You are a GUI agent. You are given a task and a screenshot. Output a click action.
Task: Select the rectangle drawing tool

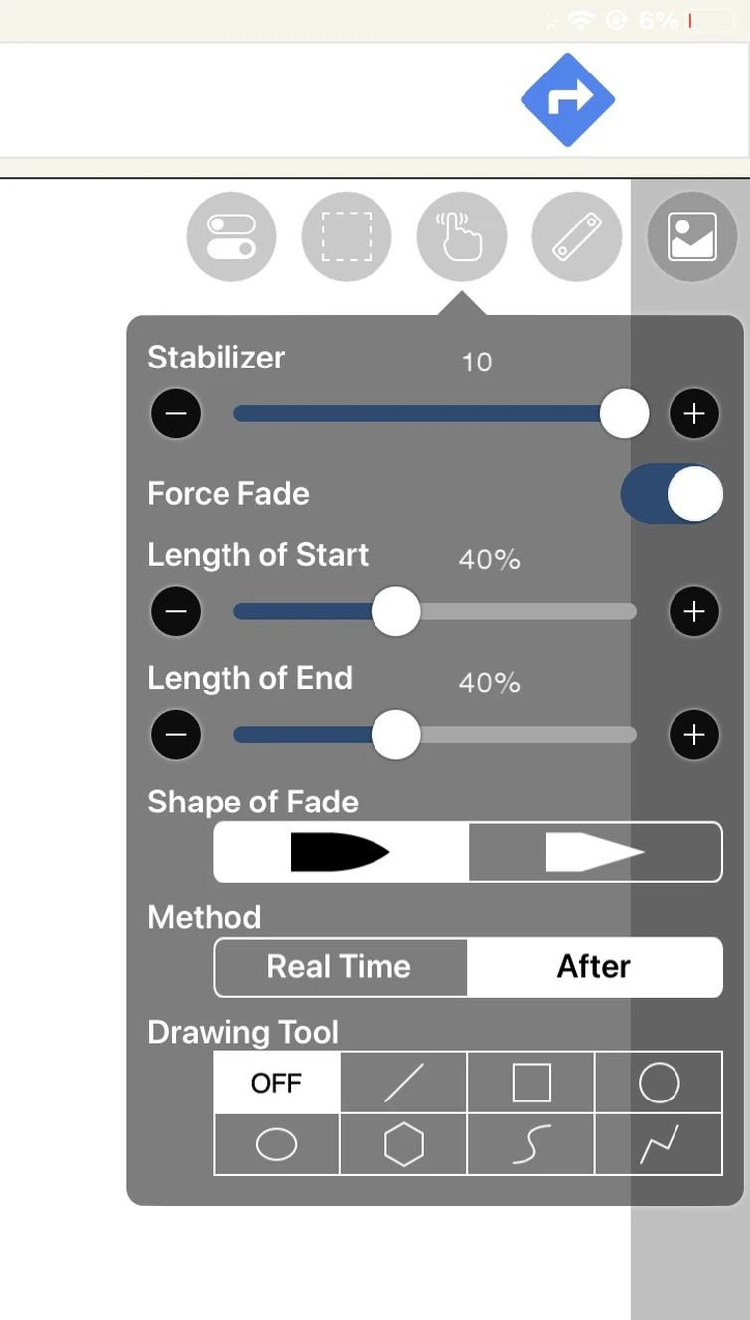(530, 1083)
